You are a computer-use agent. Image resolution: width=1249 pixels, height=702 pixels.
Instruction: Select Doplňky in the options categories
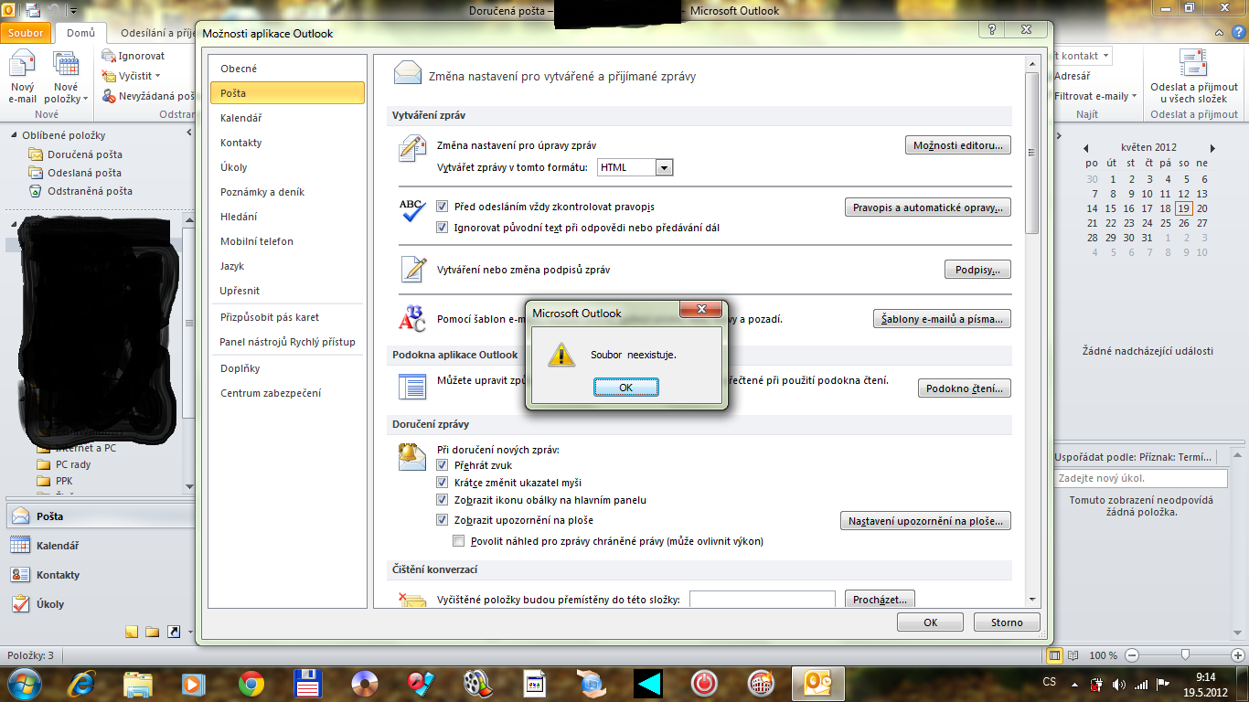287,368
